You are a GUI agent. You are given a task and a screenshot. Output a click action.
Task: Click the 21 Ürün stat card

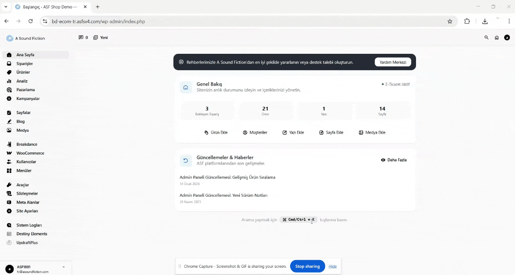click(x=265, y=111)
